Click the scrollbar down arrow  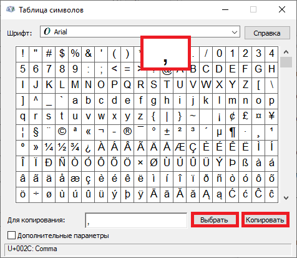[x=286, y=198]
